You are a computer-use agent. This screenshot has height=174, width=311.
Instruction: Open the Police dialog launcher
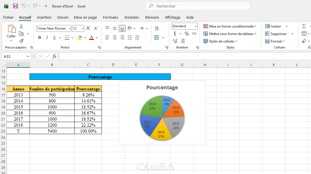pyautogui.click(x=99, y=47)
